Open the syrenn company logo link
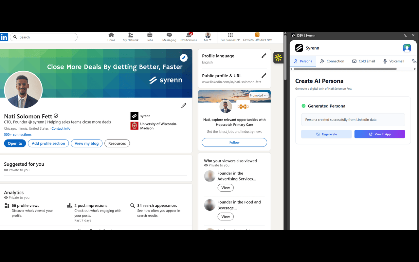Image resolution: width=419 pixels, height=262 pixels. click(x=134, y=116)
